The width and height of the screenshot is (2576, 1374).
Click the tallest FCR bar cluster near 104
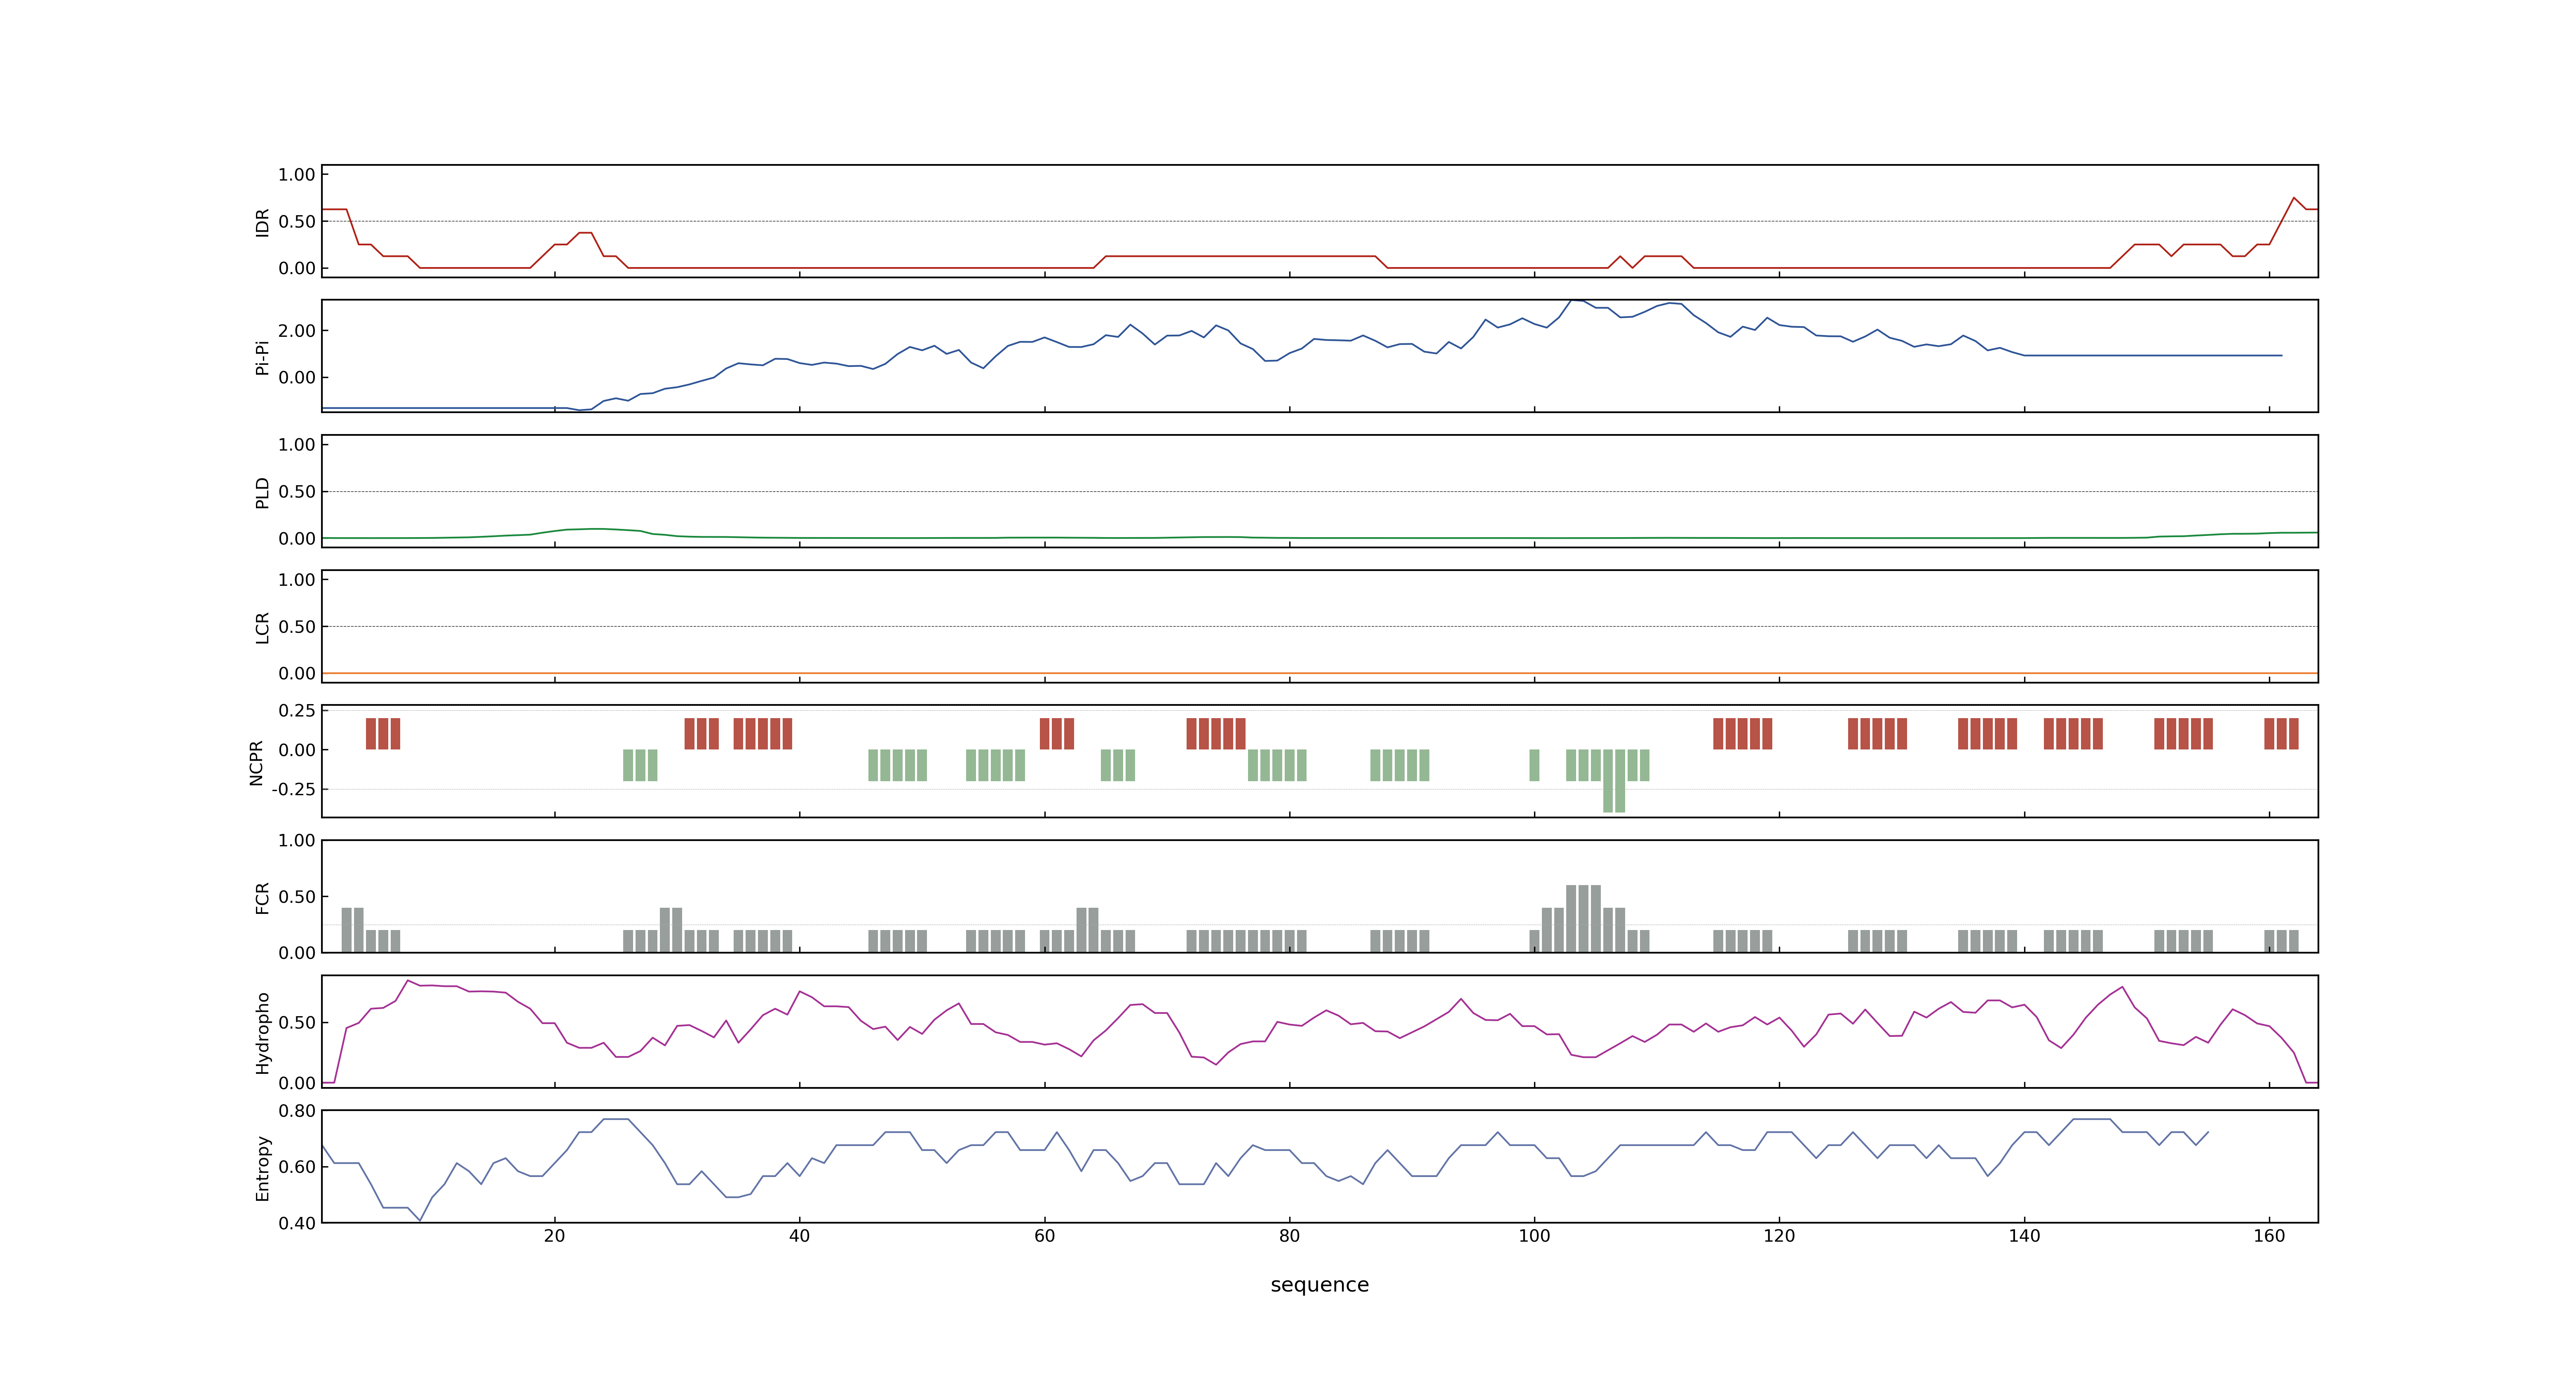[x=1583, y=918]
